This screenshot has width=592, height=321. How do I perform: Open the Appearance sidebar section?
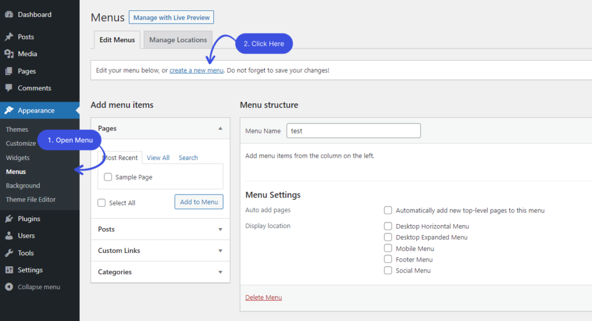(x=36, y=110)
